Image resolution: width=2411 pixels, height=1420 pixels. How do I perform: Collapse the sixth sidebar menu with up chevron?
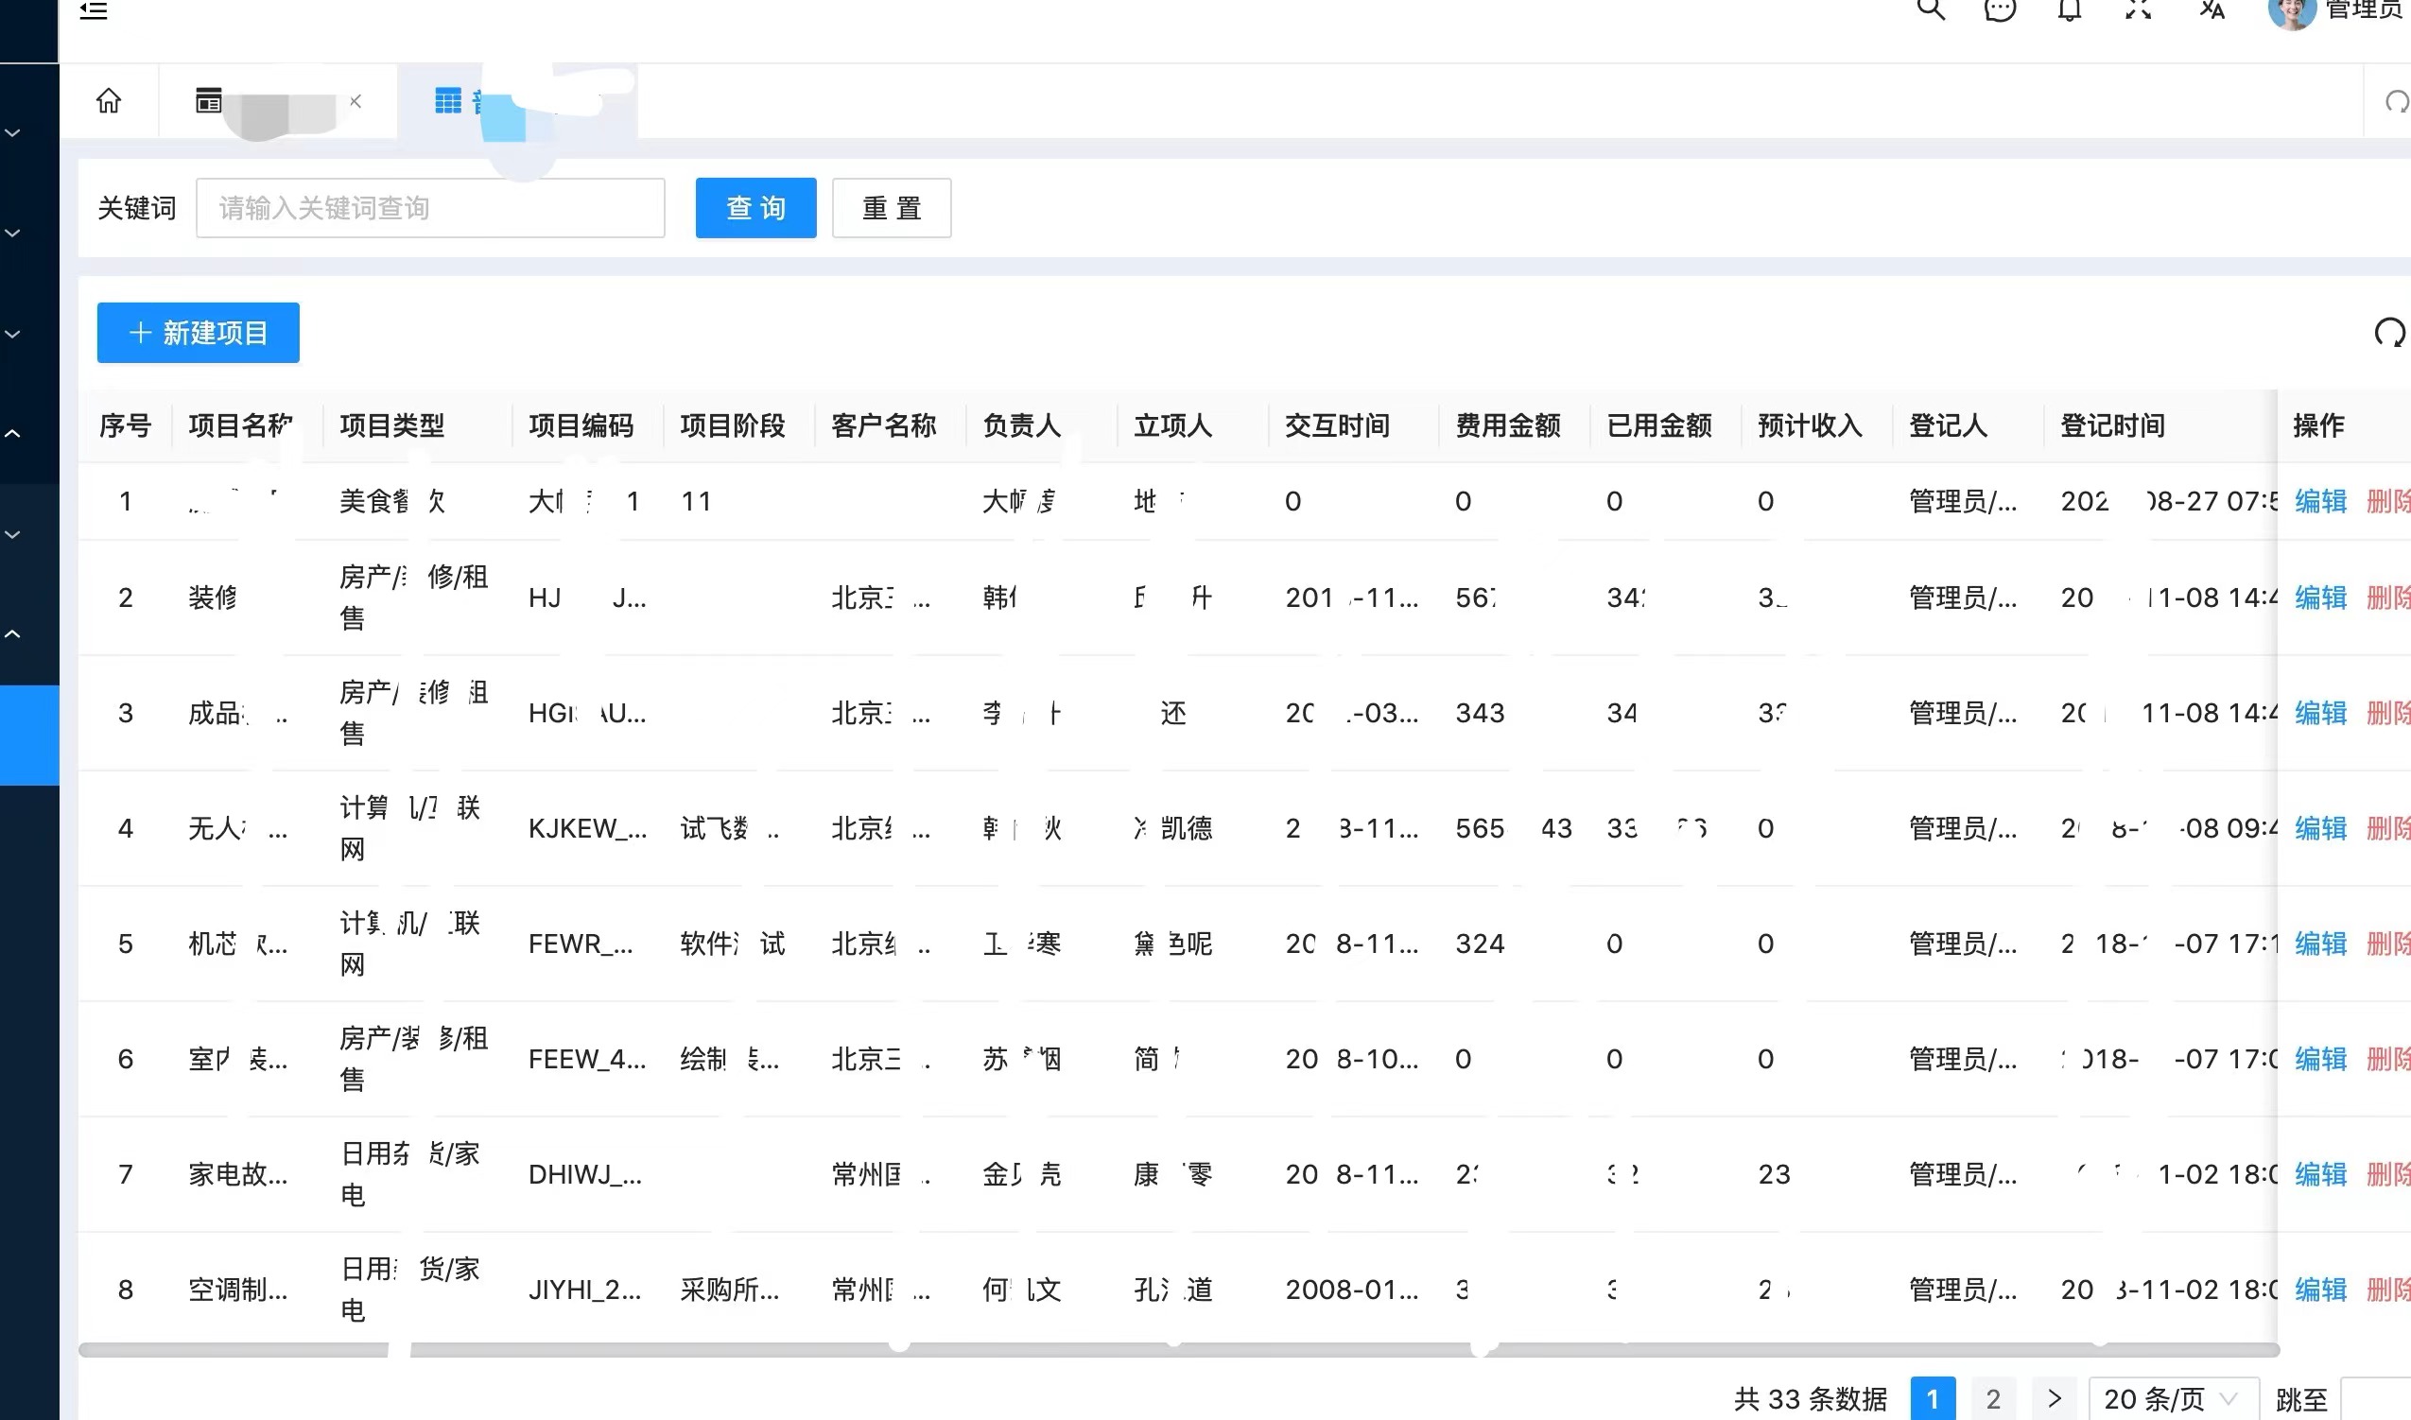[x=12, y=634]
